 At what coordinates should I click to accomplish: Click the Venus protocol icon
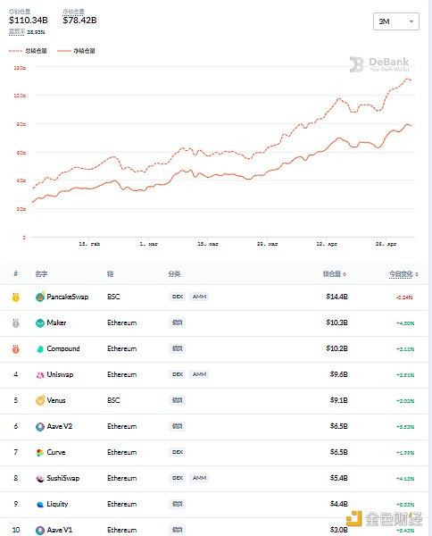click(40, 400)
